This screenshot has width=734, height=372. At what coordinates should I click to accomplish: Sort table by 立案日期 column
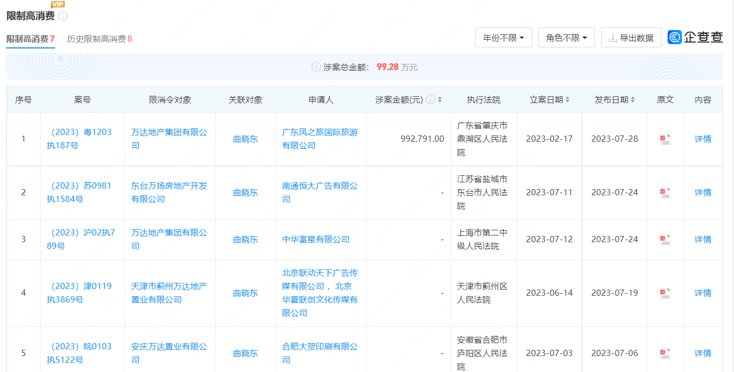567,100
